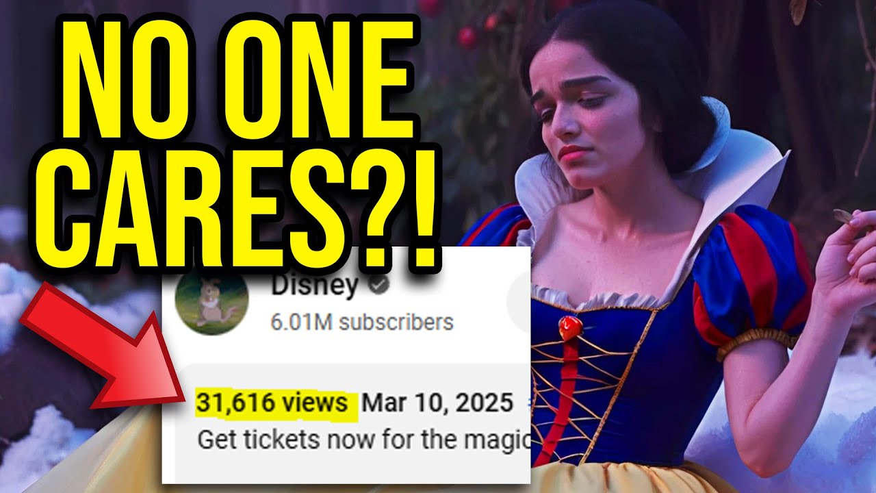Expand the 'Get tickets now' description text
Image resolution: width=876 pixels, height=493 pixels.
pos(363,439)
